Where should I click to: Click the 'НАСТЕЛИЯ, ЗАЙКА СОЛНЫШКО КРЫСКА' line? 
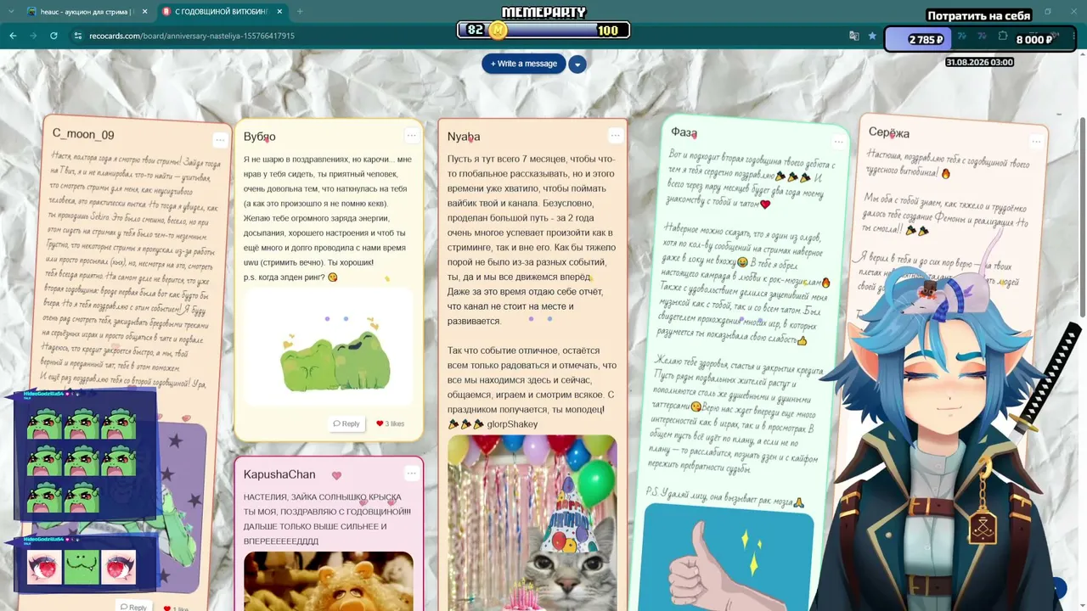click(x=323, y=497)
